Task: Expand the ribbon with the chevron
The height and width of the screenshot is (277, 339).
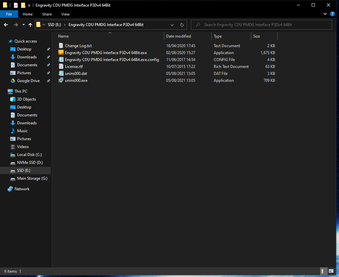Action: coord(325,14)
